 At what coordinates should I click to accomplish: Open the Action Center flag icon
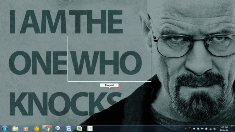202,129
